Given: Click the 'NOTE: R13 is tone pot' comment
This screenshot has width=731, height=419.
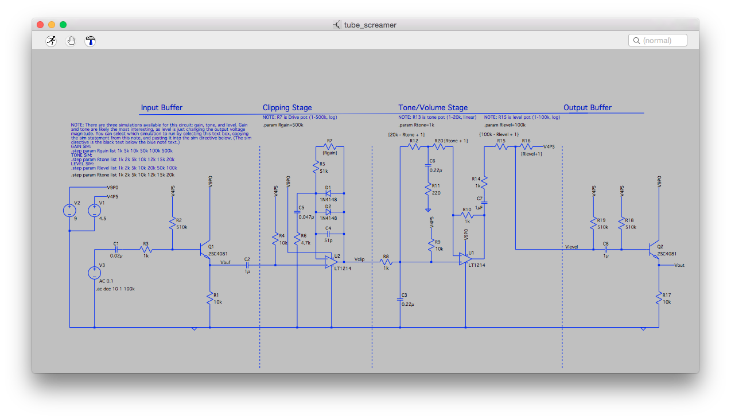Looking at the screenshot, I should (437, 117).
